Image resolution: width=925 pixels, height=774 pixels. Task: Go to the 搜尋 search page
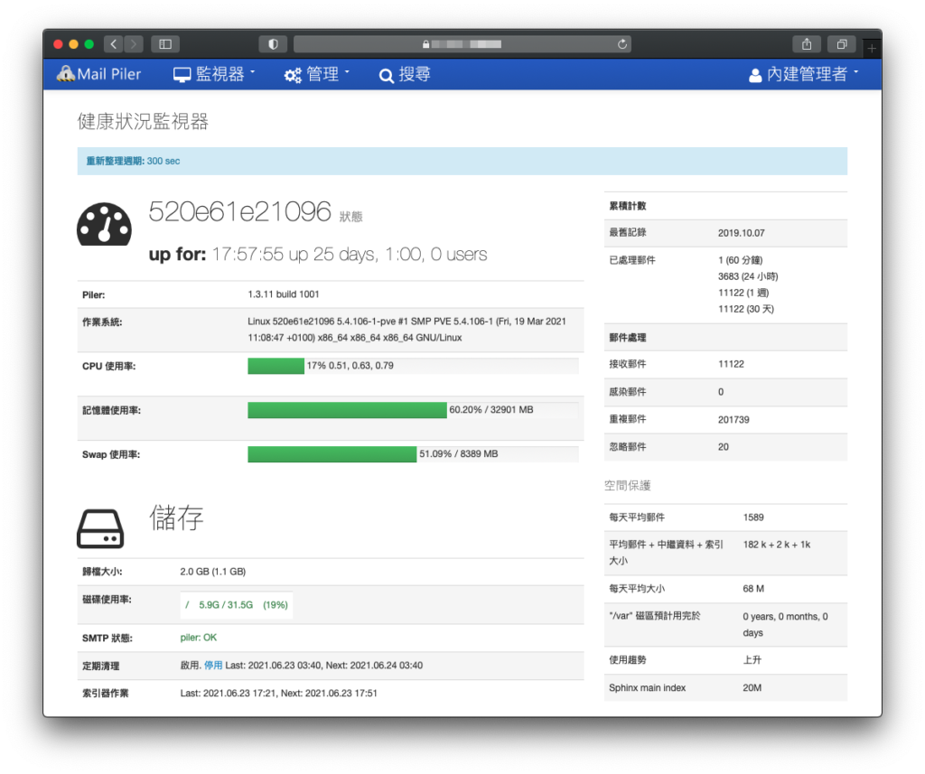(405, 74)
